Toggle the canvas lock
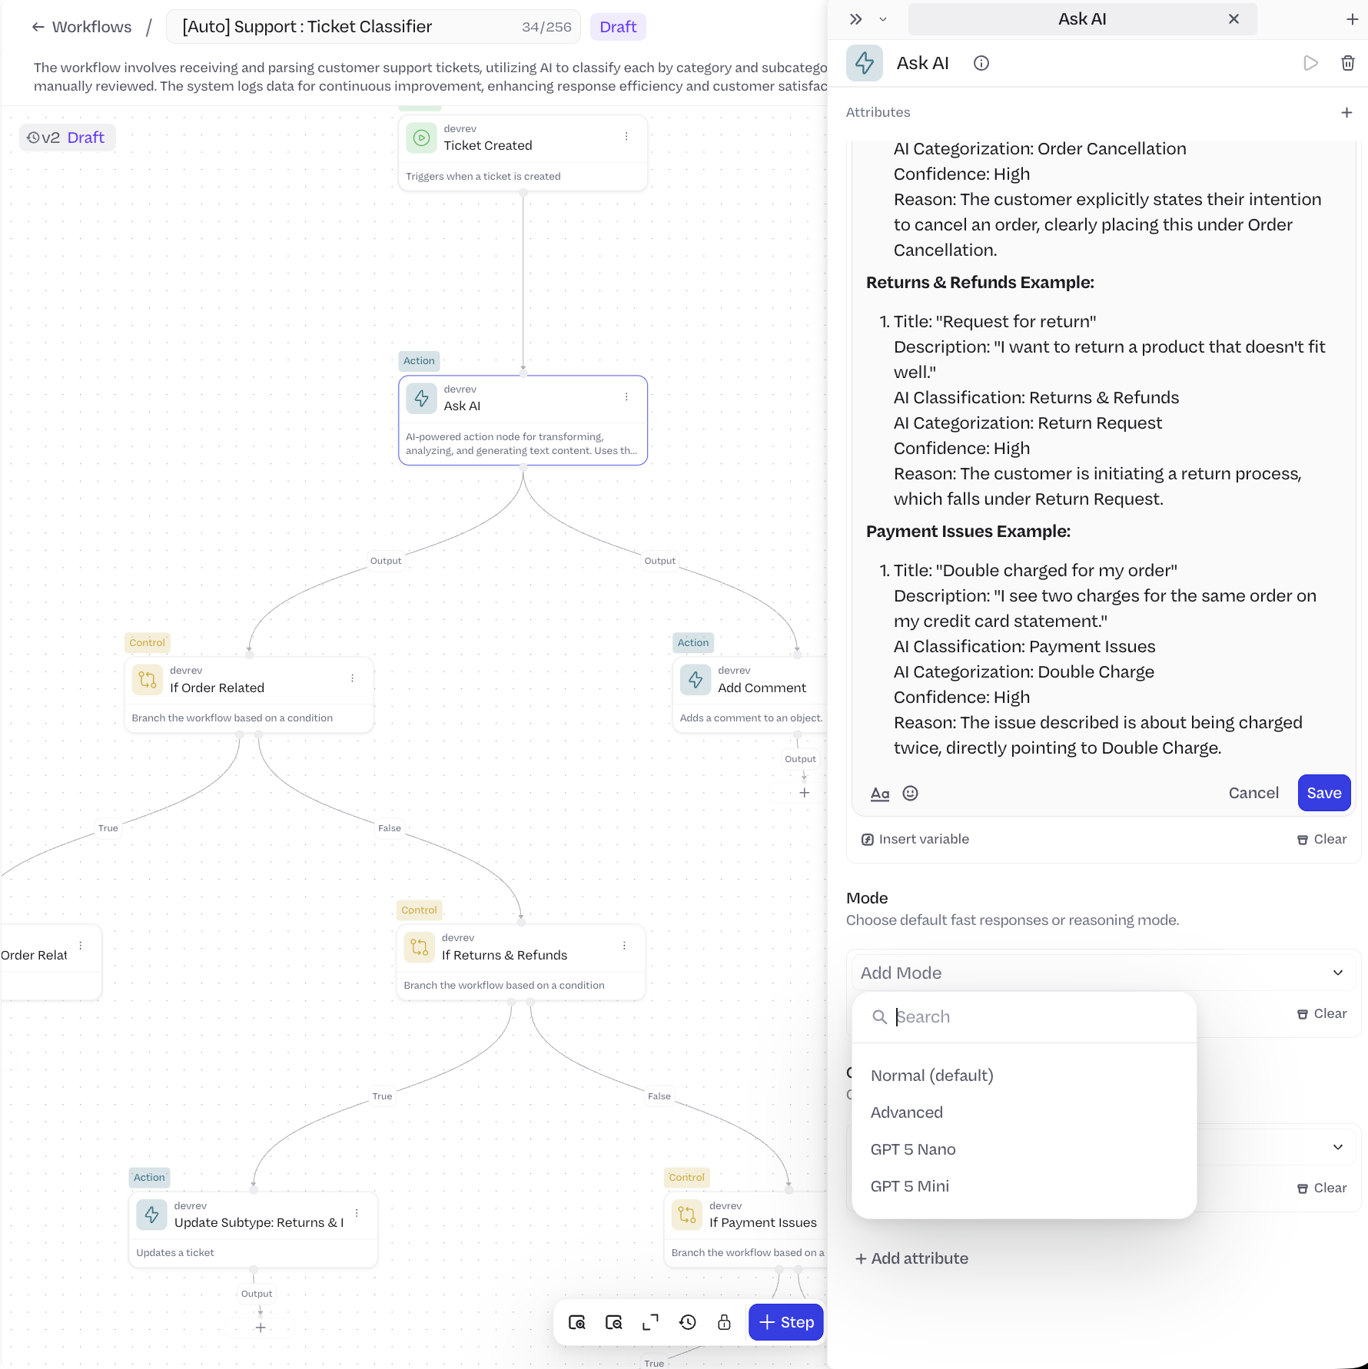The width and height of the screenshot is (1368, 1369). (x=724, y=1322)
